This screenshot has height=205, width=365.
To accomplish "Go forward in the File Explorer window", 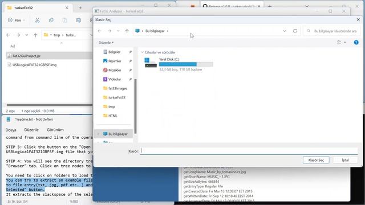I will (18, 35).
